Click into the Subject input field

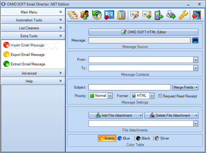(129, 87)
